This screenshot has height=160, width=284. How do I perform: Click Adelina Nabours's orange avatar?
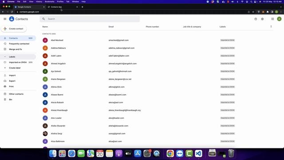(x=45, y=48)
